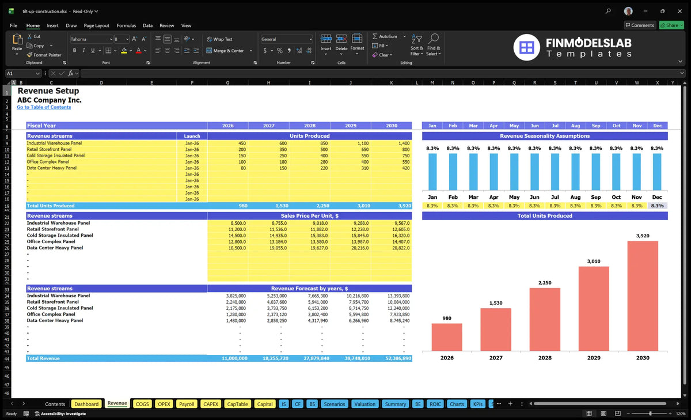Click Increase Font Size icon

135,39
